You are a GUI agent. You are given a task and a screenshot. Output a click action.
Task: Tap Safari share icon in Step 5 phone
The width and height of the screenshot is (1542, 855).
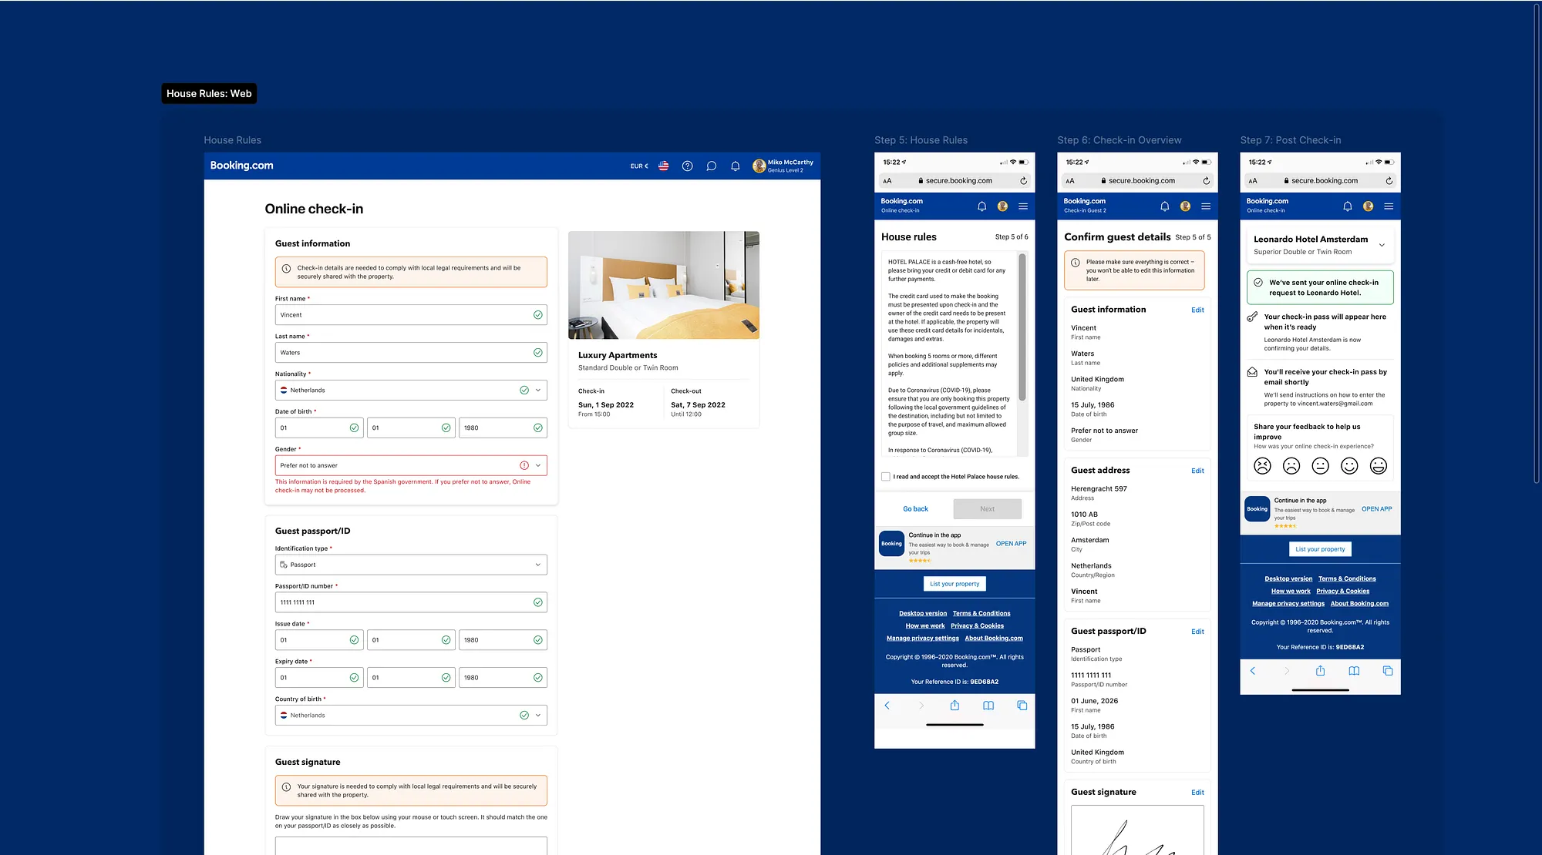coord(954,705)
